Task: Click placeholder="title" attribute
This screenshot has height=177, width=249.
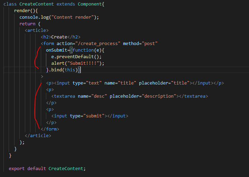Action: pos(164,83)
